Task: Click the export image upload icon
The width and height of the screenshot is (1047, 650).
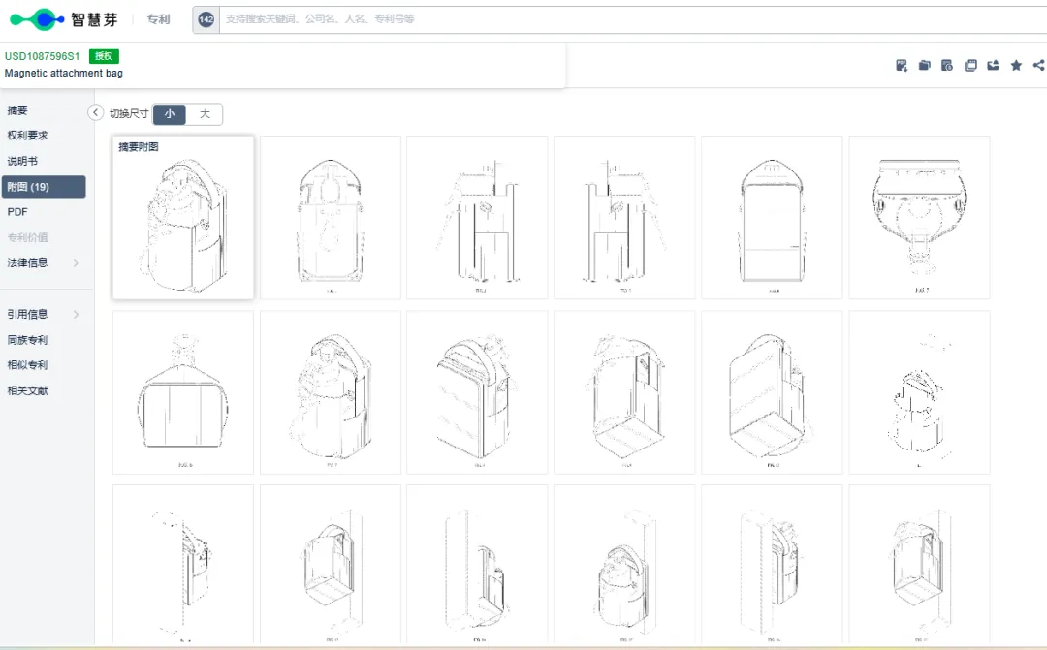Action: pyautogui.click(x=993, y=65)
